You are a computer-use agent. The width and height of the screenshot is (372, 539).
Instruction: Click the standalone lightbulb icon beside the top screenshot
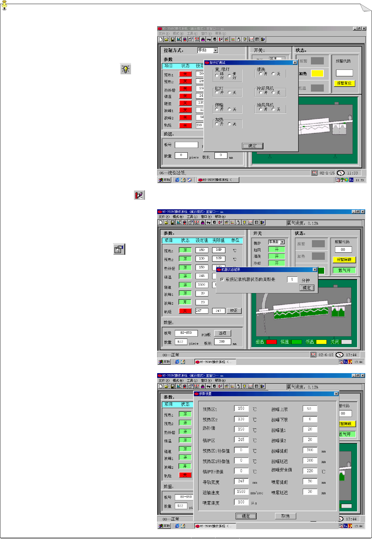[126, 69]
